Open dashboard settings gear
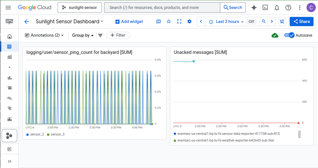The image size is (318, 168). [189, 22]
